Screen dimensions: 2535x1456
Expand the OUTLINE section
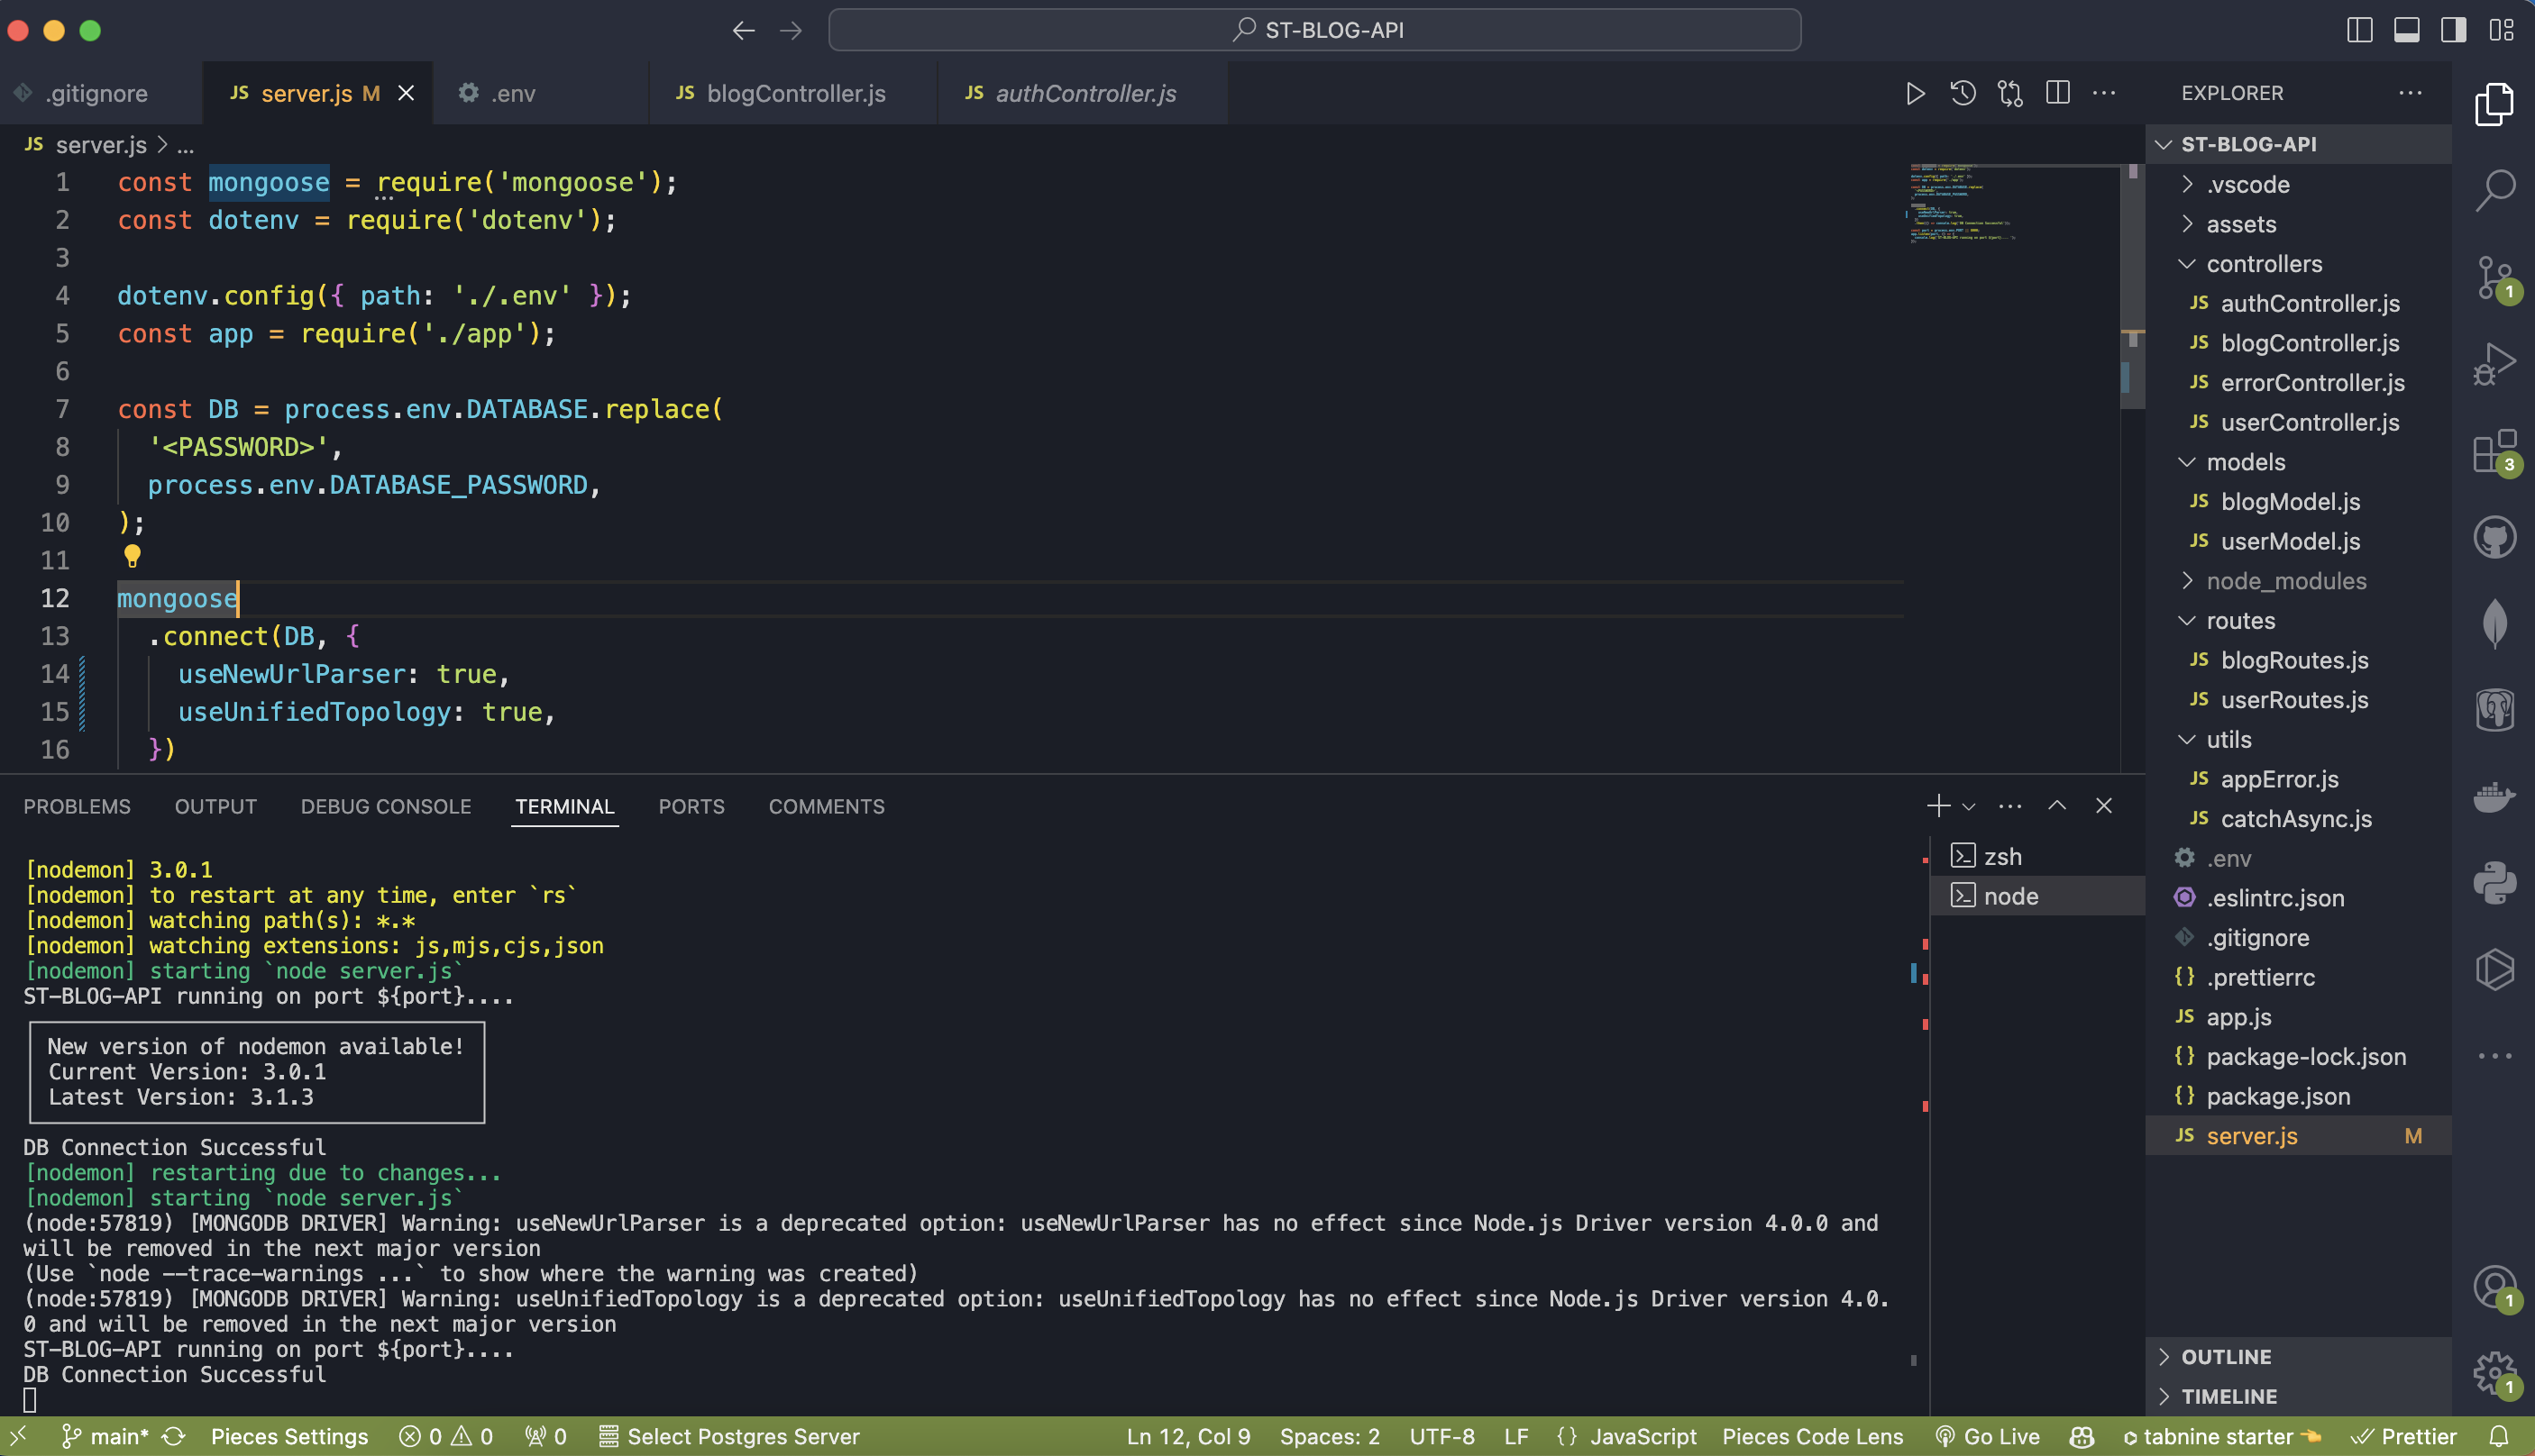2226,1357
